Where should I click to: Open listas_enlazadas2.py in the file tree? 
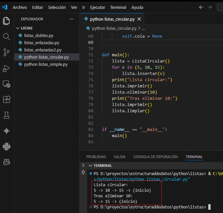[x=43, y=50]
